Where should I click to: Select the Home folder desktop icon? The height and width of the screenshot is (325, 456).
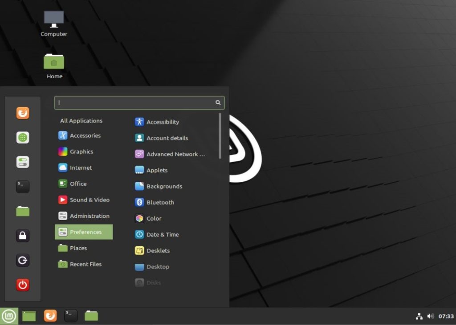[54, 66]
